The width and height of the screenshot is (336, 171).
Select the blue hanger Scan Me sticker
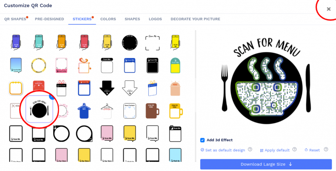pyautogui.click(x=84, y=111)
